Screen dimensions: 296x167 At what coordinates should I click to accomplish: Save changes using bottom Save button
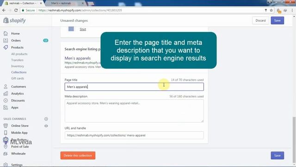(x=277, y=155)
